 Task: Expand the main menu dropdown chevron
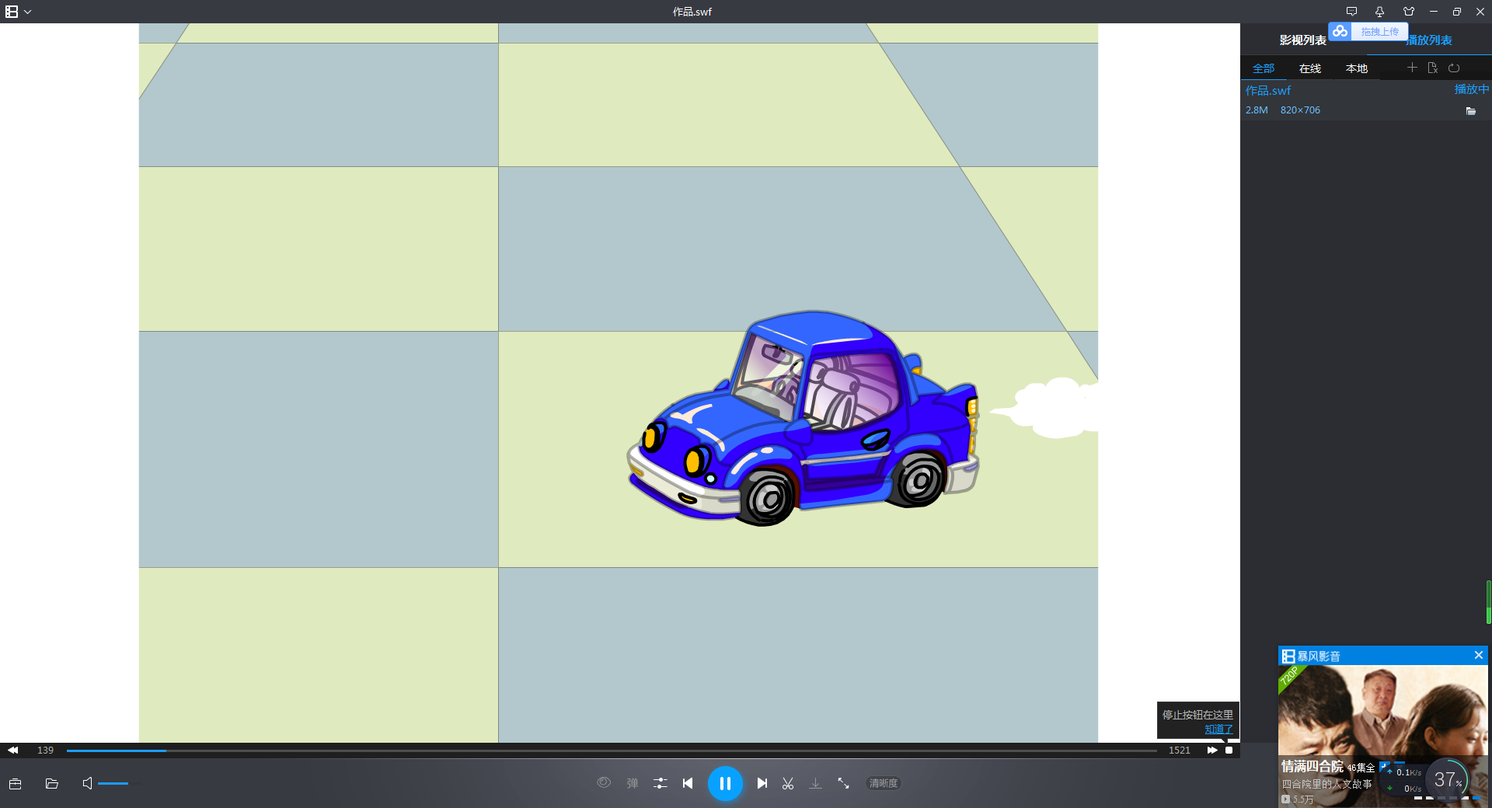coord(28,12)
